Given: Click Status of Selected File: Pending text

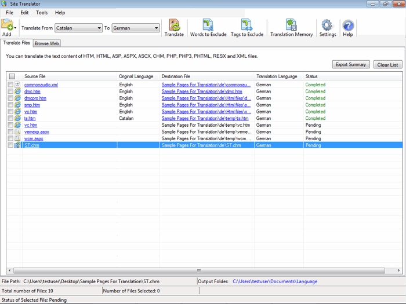Looking at the screenshot, I should (34, 300).
